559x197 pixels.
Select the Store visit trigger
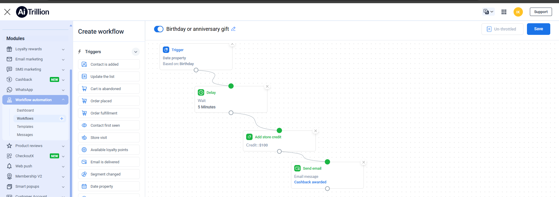(x=109, y=137)
